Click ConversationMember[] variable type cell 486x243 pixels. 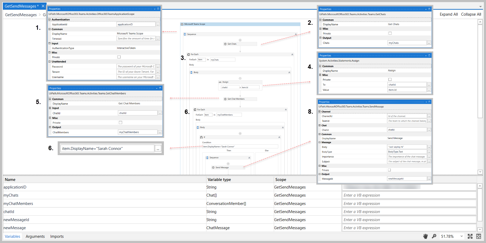click(240, 204)
